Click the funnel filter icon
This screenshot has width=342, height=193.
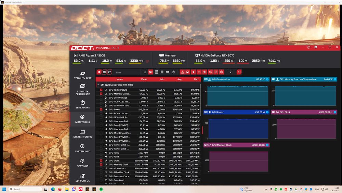click(230, 72)
